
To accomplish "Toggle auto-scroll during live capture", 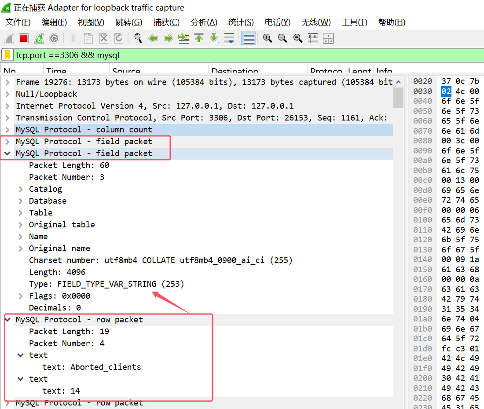I will coord(229,39).
